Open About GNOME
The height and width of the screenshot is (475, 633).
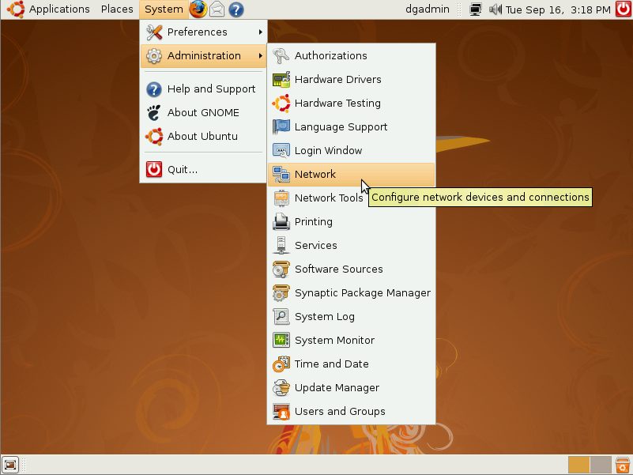click(203, 113)
